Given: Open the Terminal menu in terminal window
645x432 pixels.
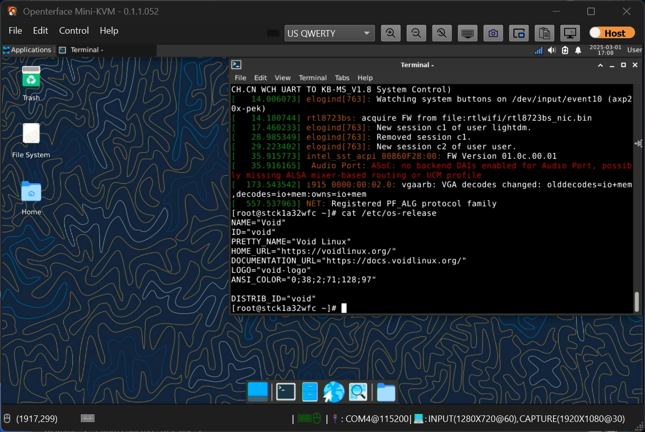Looking at the screenshot, I should point(313,78).
